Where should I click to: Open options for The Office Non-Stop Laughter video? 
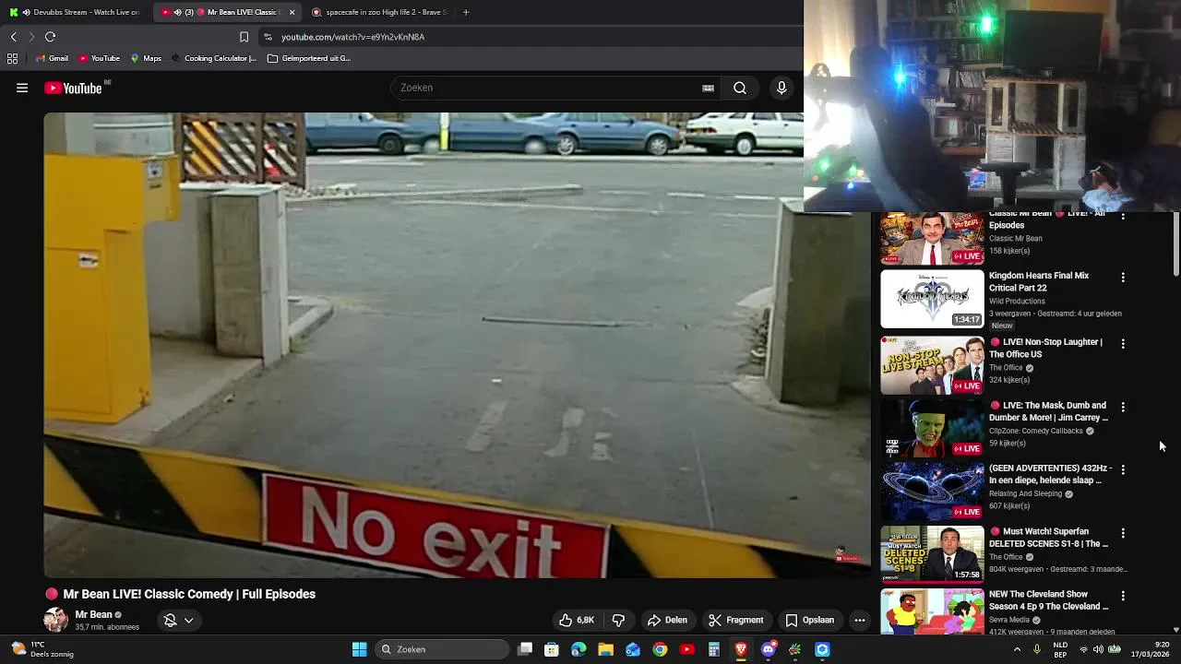(1123, 343)
